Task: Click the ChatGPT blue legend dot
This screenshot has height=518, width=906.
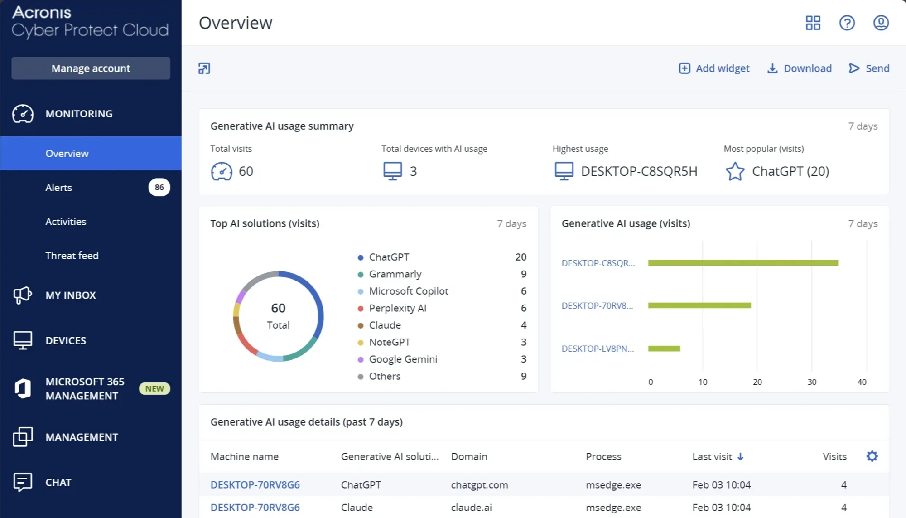Action: (x=361, y=257)
